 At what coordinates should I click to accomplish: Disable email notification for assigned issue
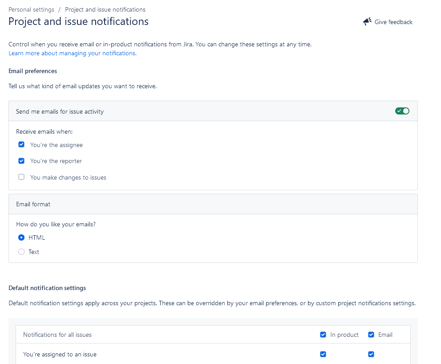point(371,354)
